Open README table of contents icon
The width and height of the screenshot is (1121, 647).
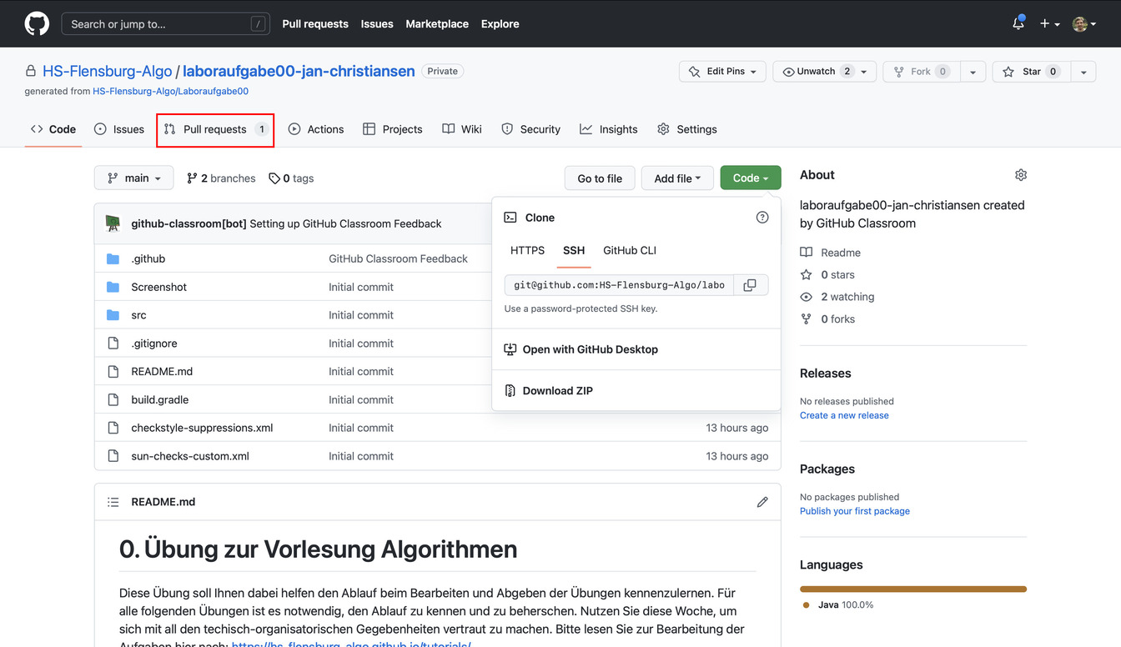pyautogui.click(x=113, y=502)
